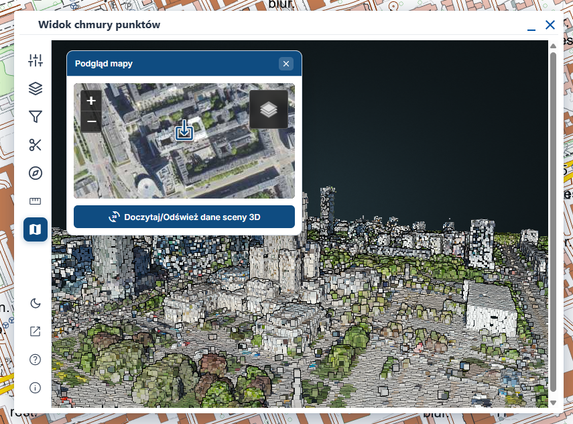Select the filter funnel tool
This screenshot has height=424, width=573.
[36, 117]
